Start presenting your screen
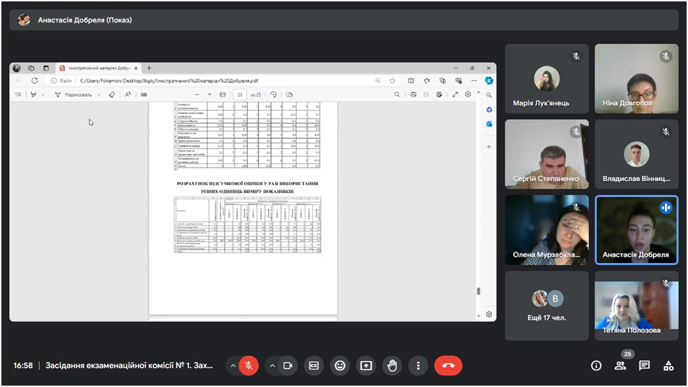The image size is (688, 387). pos(366,365)
